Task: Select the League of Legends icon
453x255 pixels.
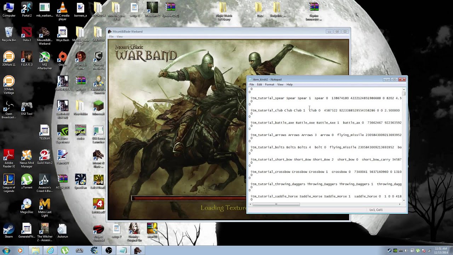Action: click(x=8, y=183)
